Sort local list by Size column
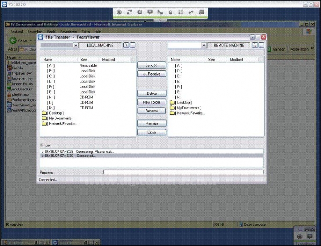This screenshot has width=321, height=246. (88, 59)
